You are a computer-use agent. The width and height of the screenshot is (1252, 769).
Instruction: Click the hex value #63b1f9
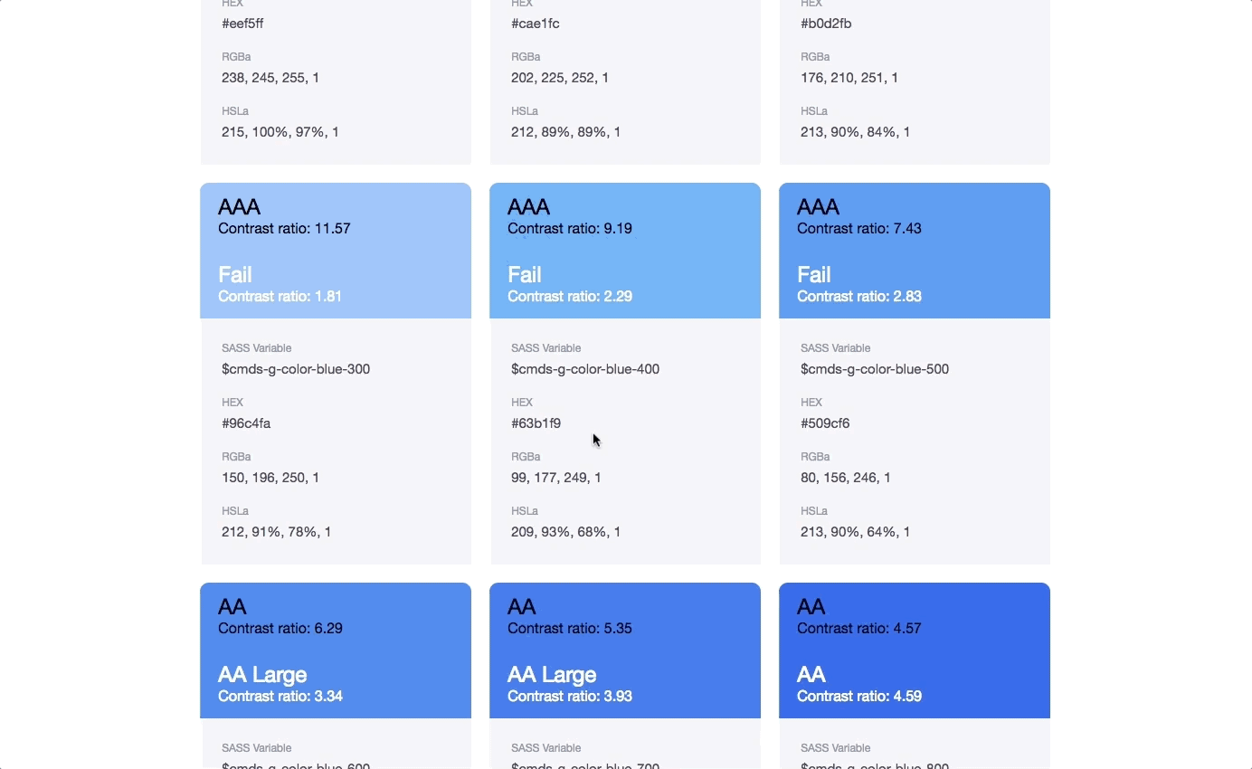coord(536,423)
